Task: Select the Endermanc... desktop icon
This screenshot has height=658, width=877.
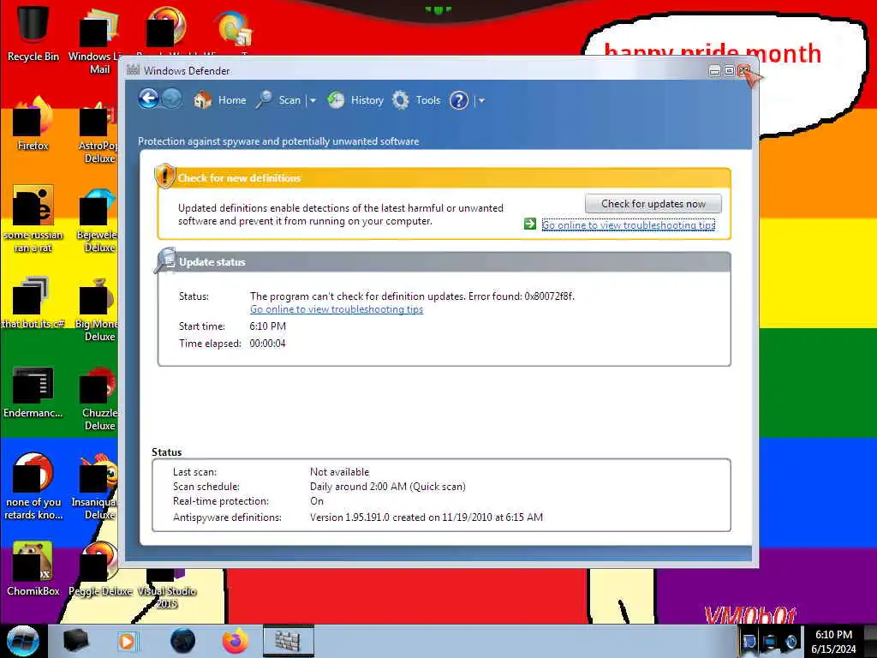Action: point(33,392)
